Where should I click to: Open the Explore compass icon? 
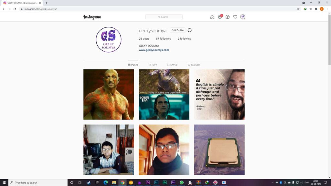click(227, 17)
